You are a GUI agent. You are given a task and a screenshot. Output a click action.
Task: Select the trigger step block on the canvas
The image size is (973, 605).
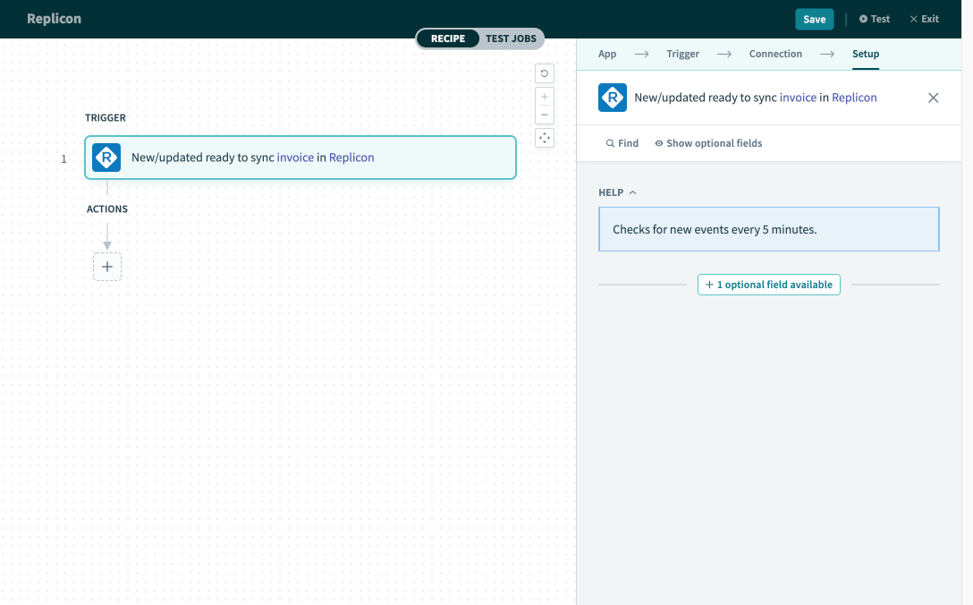tap(300, 158)
